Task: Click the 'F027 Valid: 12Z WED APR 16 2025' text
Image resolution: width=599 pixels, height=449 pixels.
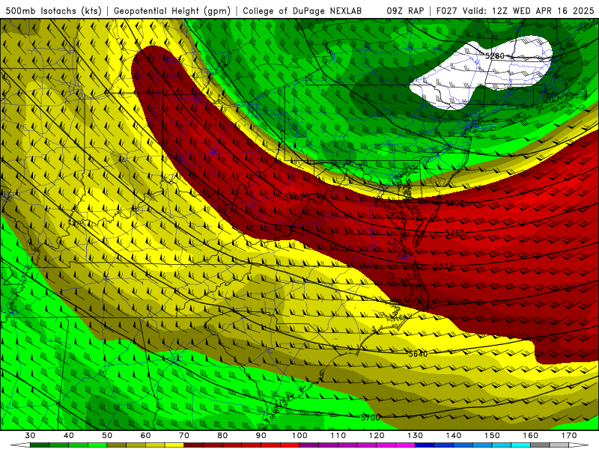Action: (x=515, y=10)
